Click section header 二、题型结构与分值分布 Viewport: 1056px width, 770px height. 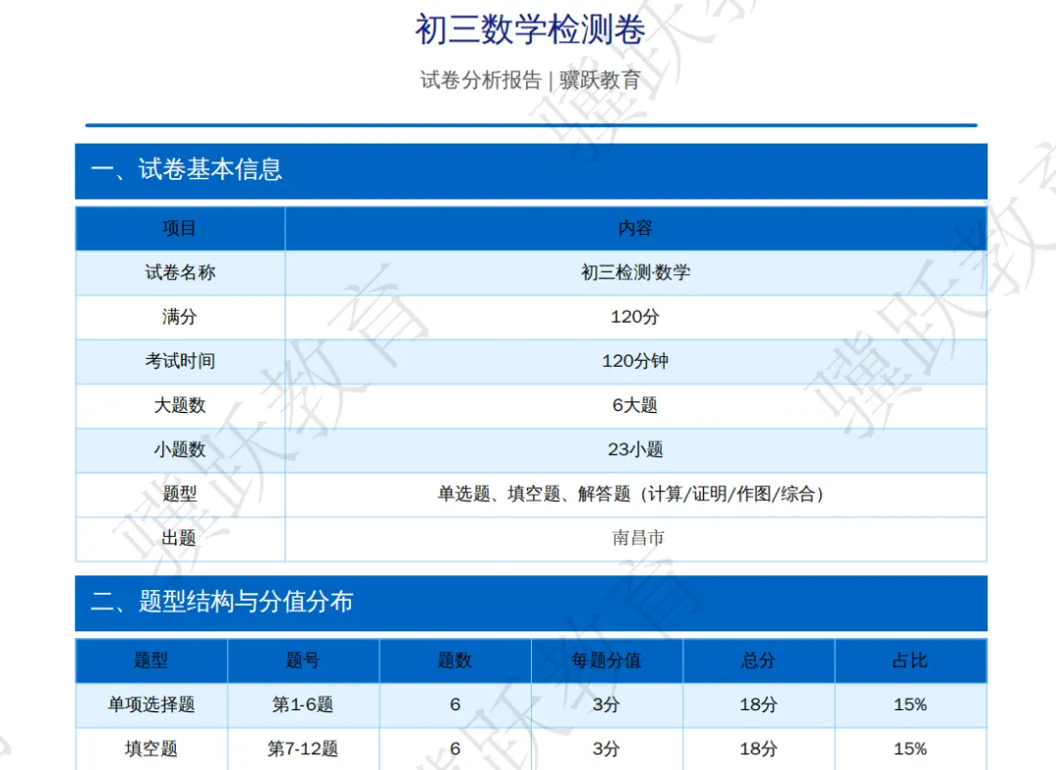coord(225,604)
